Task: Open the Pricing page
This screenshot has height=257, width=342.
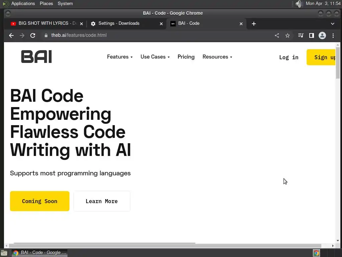Action: tap(186, 57)
